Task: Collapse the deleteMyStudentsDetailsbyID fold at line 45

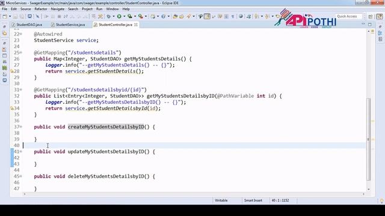Action: pos(21,176)
